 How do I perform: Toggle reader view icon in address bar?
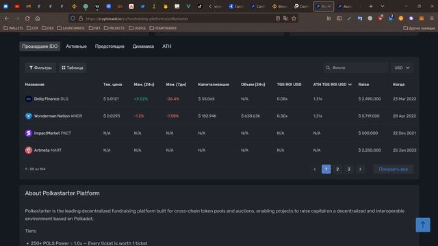point(278,18)
